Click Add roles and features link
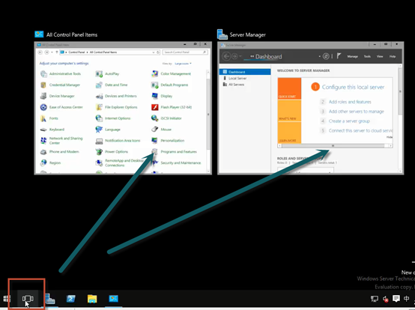The height and width of the screenshot is (310, 415). click(350, 102)
